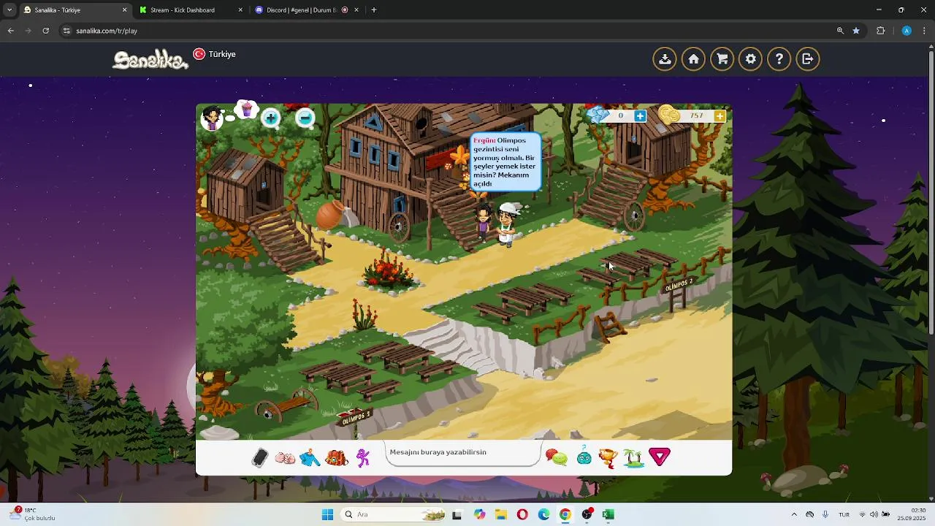Open the shopping cart store
The height and width of the screenshot is (526, 935).
coord(722,59)
